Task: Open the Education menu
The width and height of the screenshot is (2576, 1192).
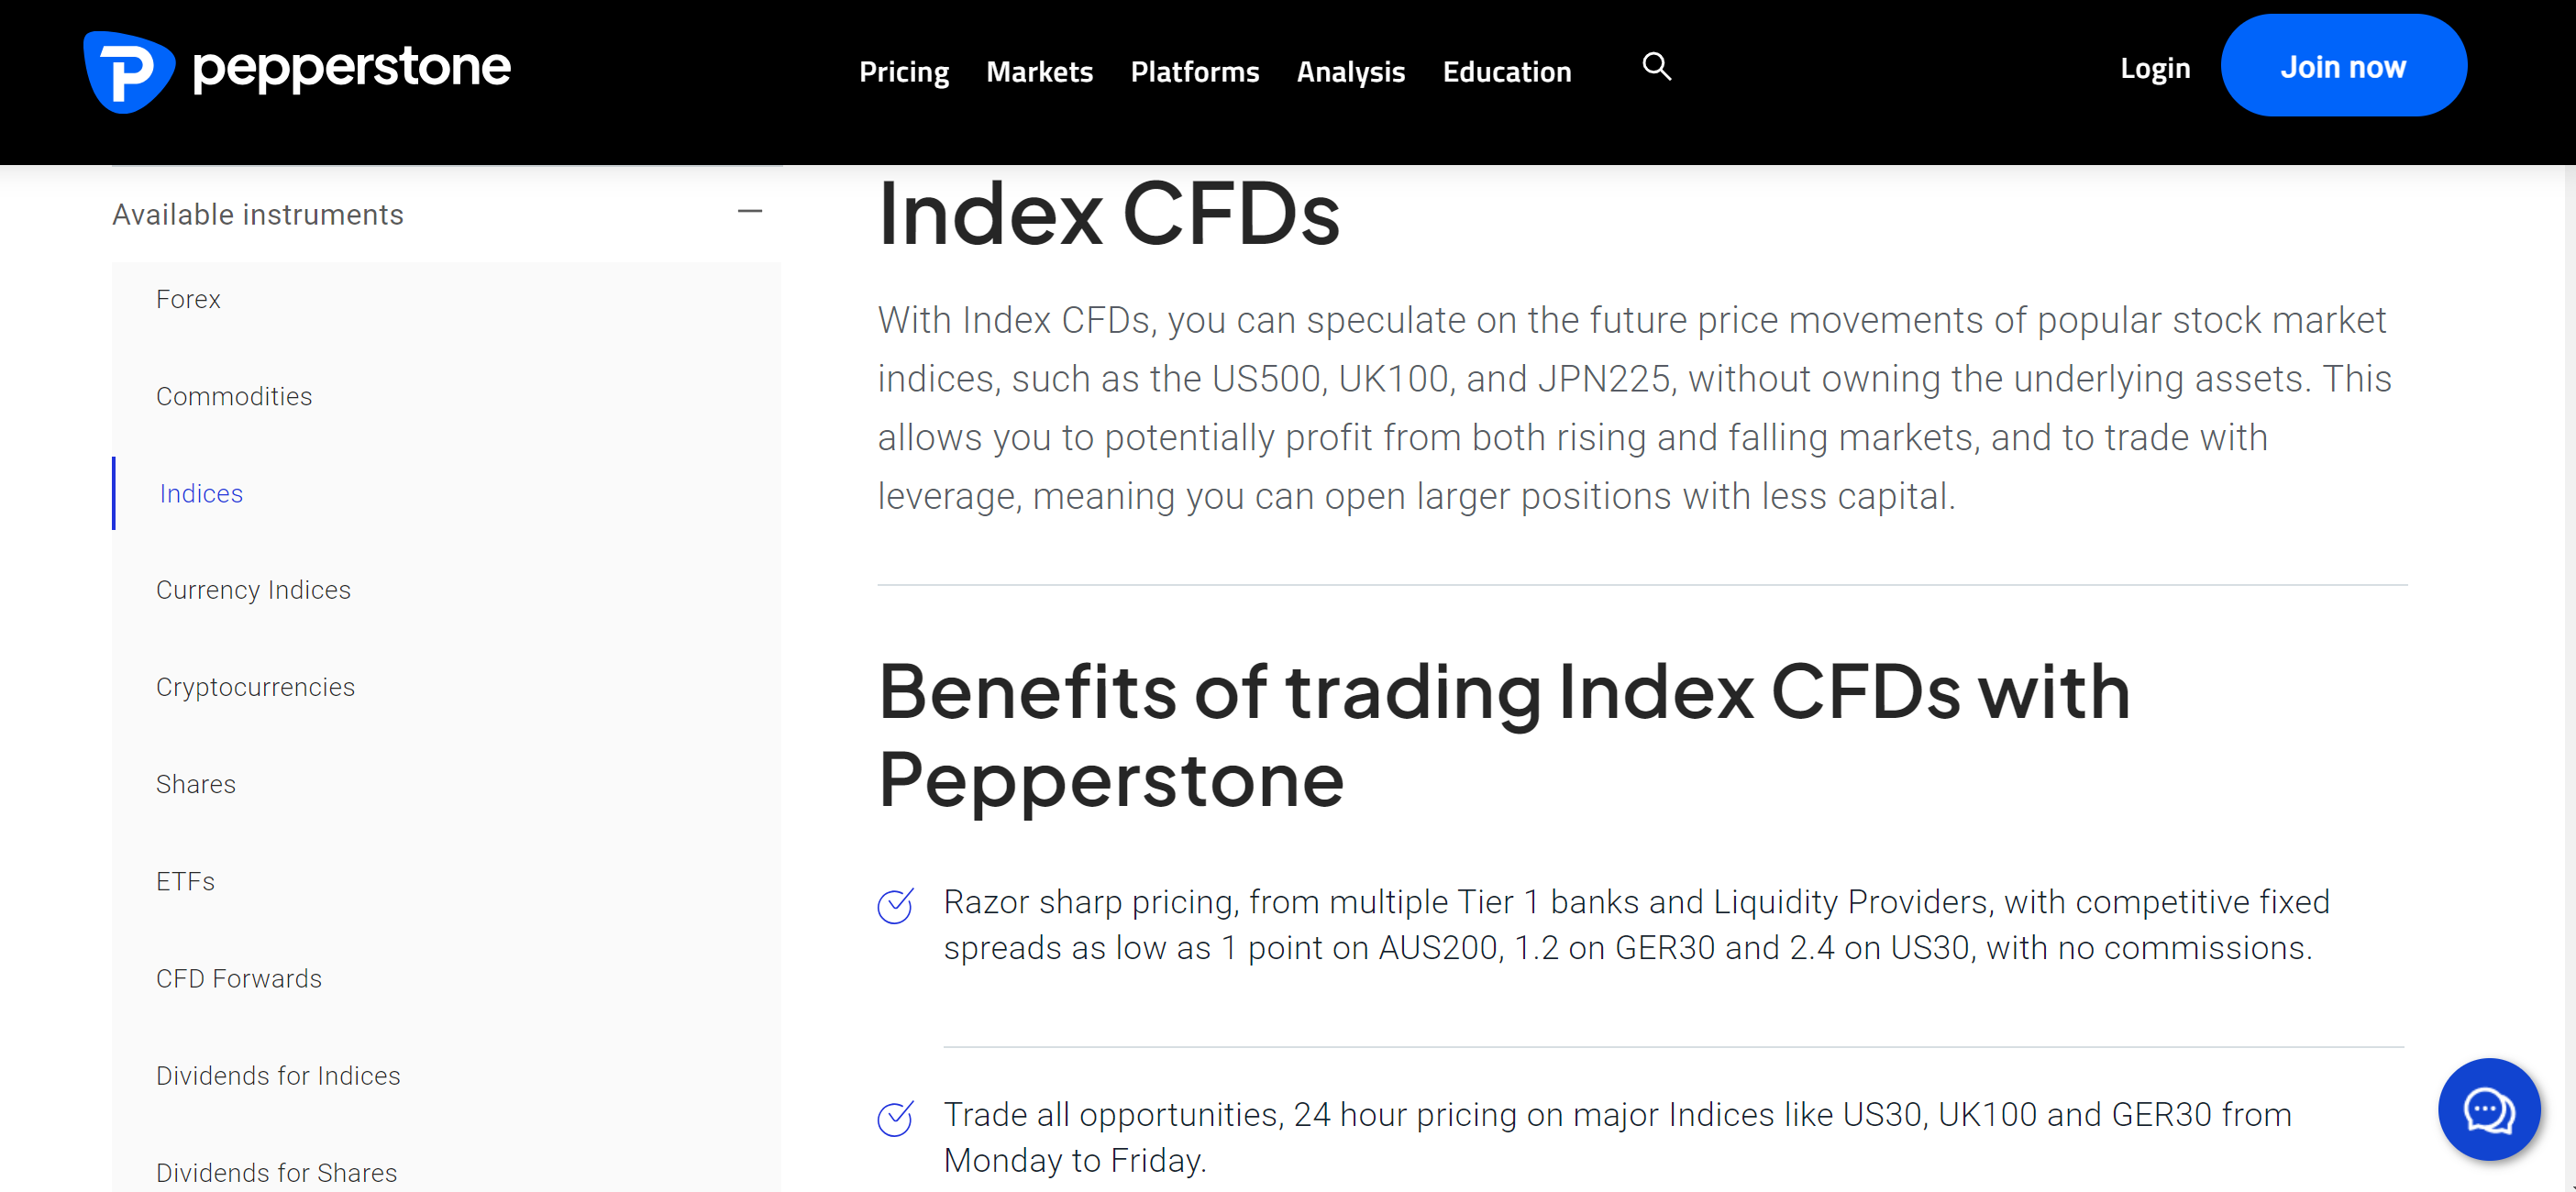Action: [1506, 72]
